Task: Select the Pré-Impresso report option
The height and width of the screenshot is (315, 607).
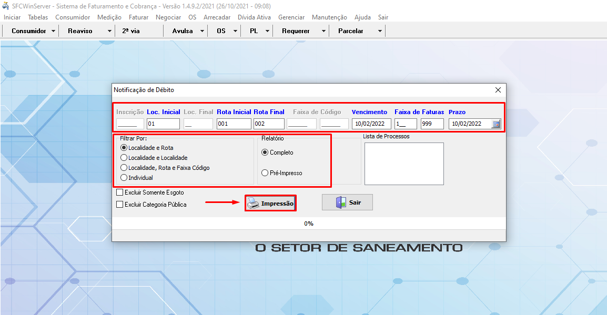Action: click(265, 173)
